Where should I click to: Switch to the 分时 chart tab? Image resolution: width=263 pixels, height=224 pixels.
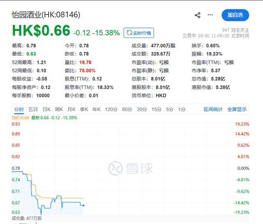[x=19, y=109]
